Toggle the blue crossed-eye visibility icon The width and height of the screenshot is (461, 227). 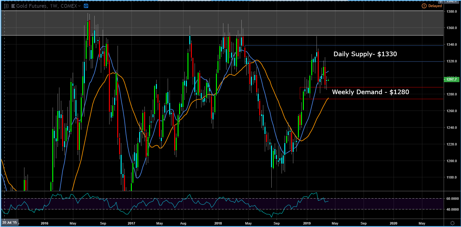(x=86, y=6)
